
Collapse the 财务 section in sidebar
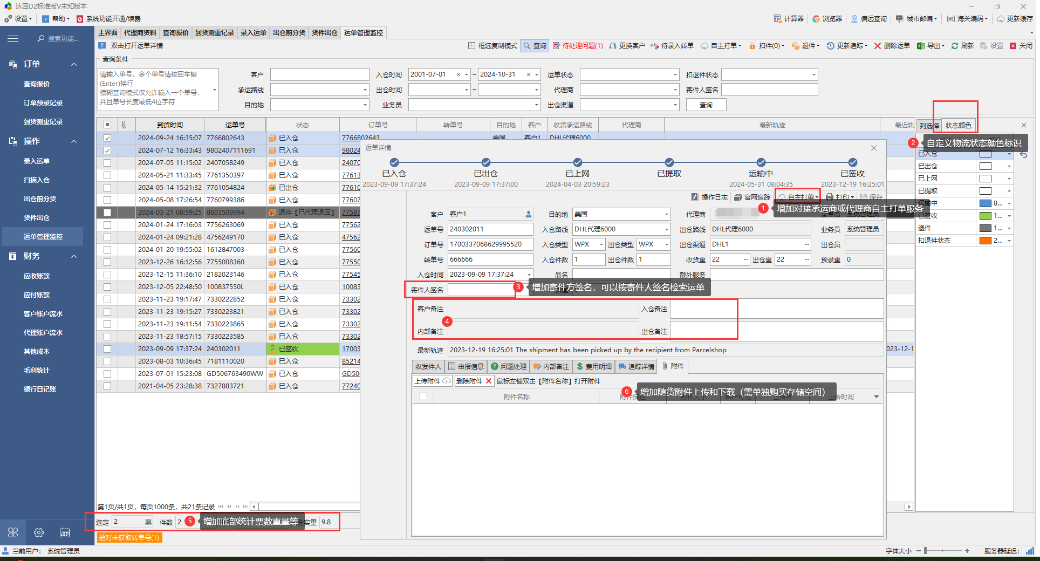74,256
